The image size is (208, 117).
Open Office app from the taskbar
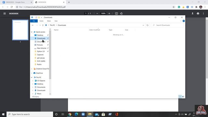(x=117, y=114)
